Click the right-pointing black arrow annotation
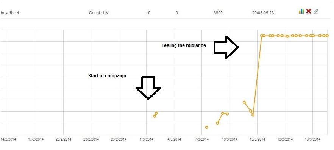334x150 pixels. pos(226,47)
